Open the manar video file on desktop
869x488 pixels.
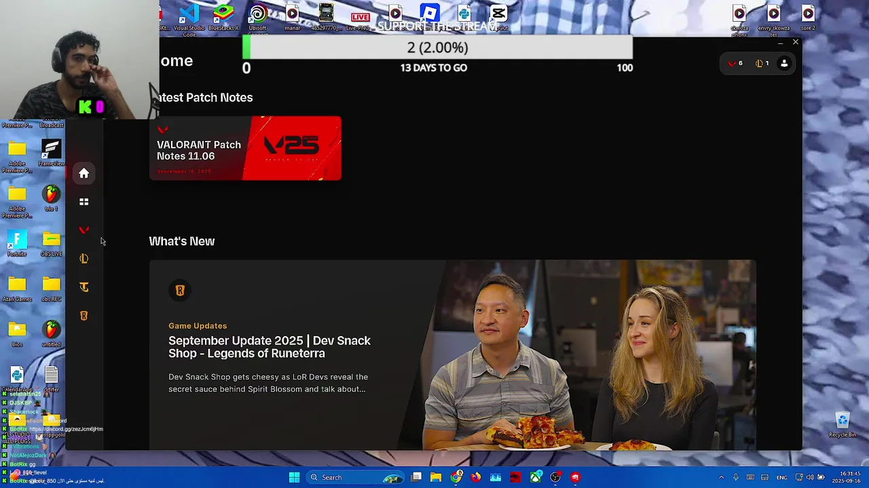coord(292,18)
